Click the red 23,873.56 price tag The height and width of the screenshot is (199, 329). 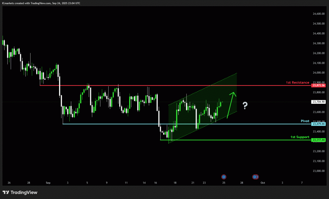318,86
